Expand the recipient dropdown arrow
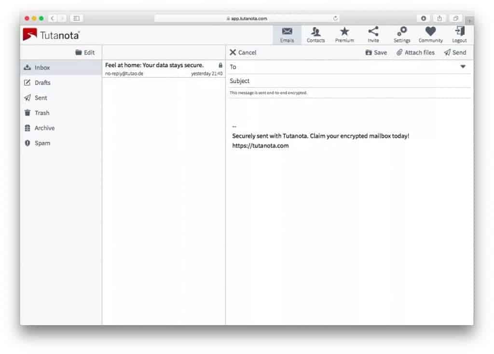The image size is (494, 354). (463, 67)
